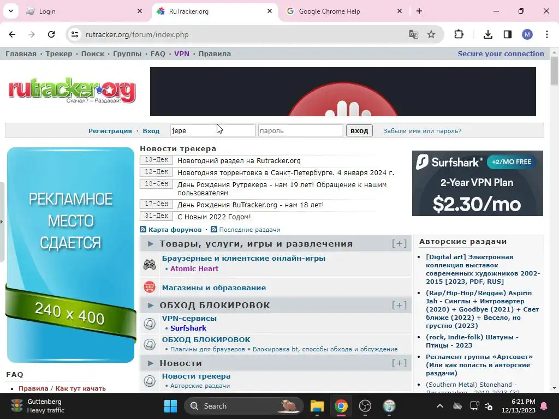Open Трекер in top menu
The height and width of the screenshot is (419, 559).
point(59,54)
